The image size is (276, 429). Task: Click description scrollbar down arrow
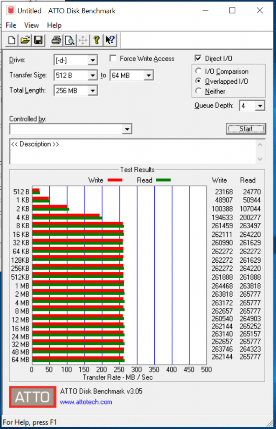(x=260, y=159)
